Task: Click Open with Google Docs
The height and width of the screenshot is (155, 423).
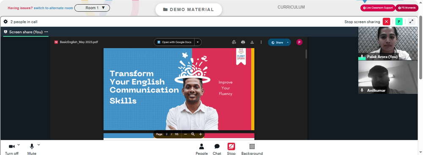Action: pyautogui.click(x=174, y=42)
